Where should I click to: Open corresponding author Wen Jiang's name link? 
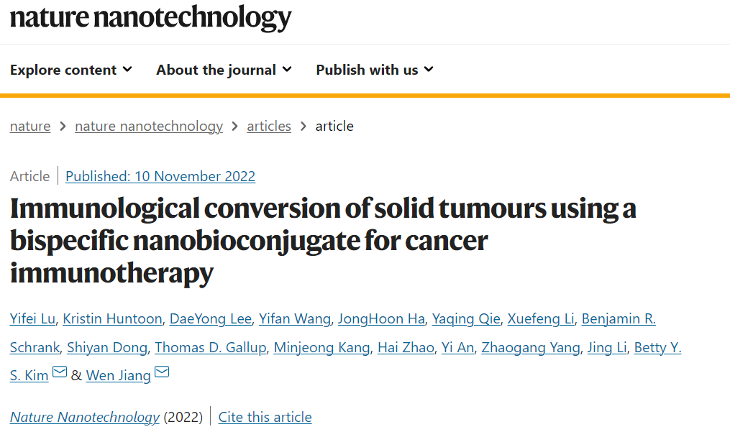click(x=118, y=376)
